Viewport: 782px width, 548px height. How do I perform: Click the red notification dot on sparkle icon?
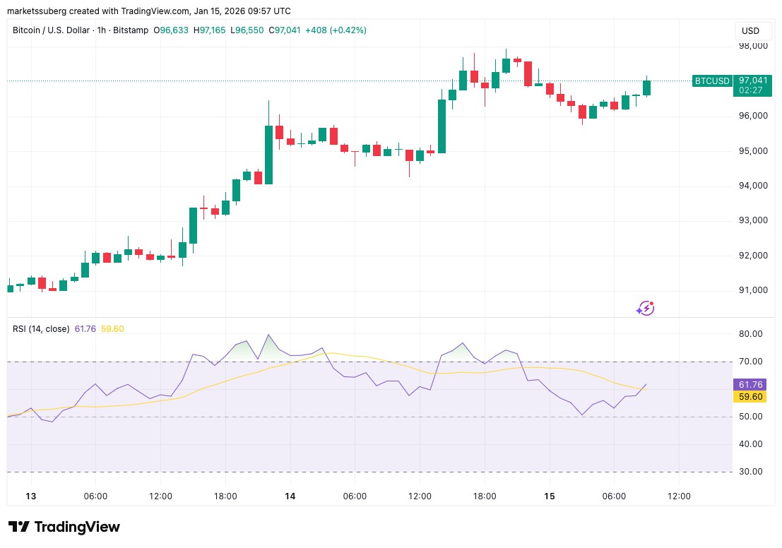pyautogui.click(x=651, y=303)
